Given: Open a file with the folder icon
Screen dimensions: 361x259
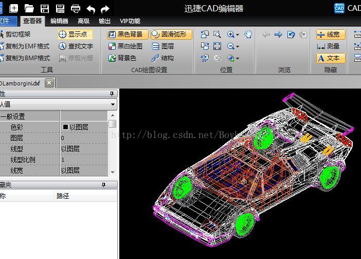Looking at the screenshot, I should coord(29,9).
